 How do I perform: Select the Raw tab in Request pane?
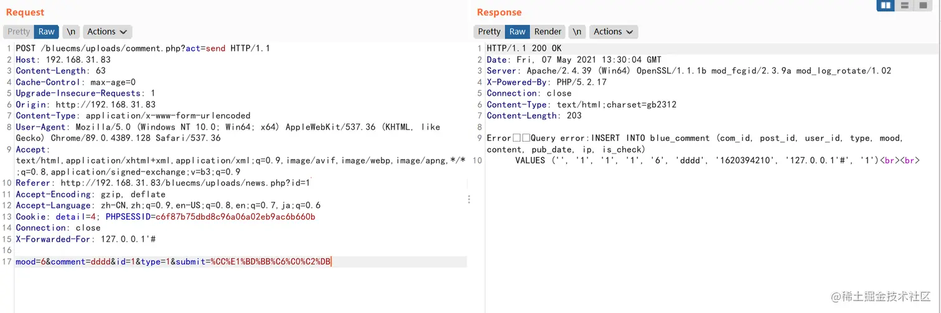click(47, 32)
